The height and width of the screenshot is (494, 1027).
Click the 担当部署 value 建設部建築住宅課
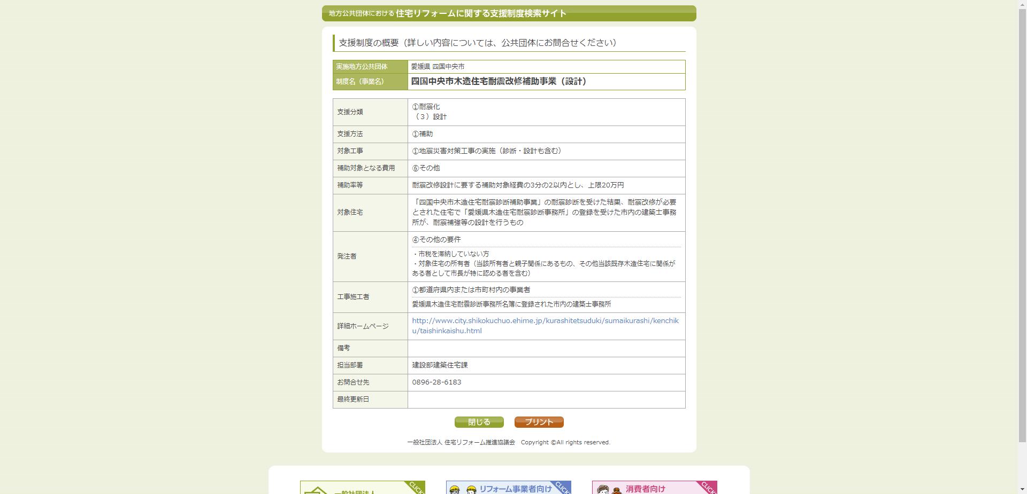440,365
